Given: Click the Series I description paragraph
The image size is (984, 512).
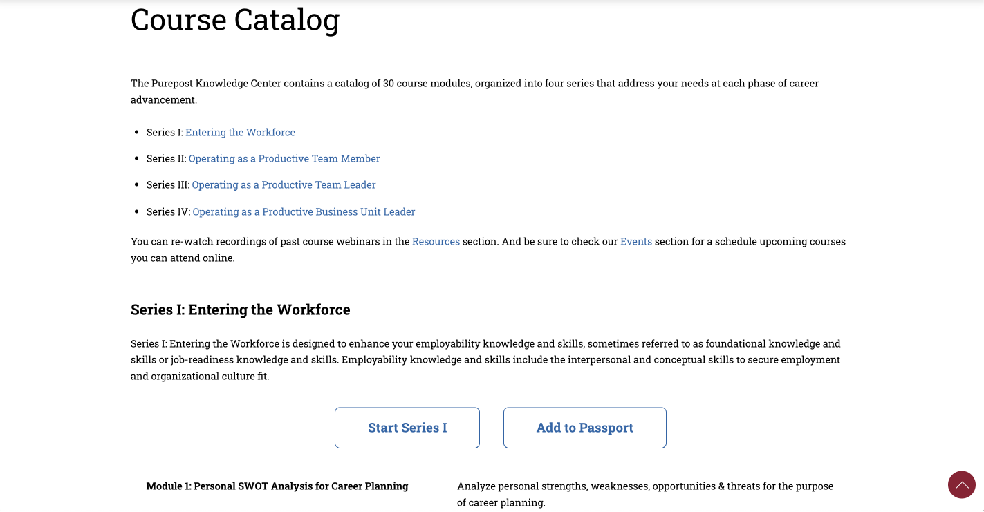Looking at the screenshot, I should pyautogui.click(x=484, y=359).
